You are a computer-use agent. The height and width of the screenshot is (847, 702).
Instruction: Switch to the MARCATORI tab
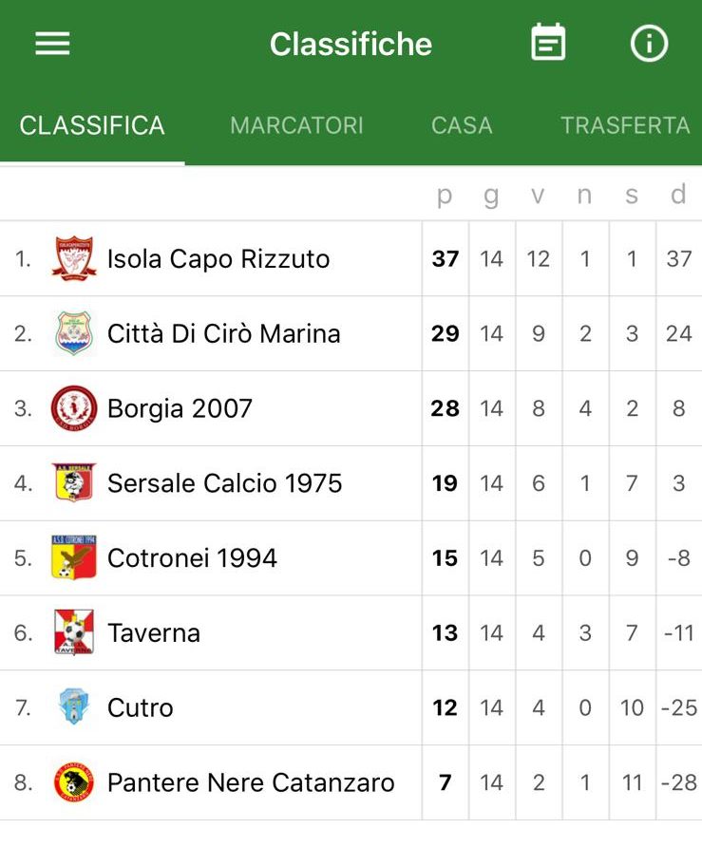point(296,125)
